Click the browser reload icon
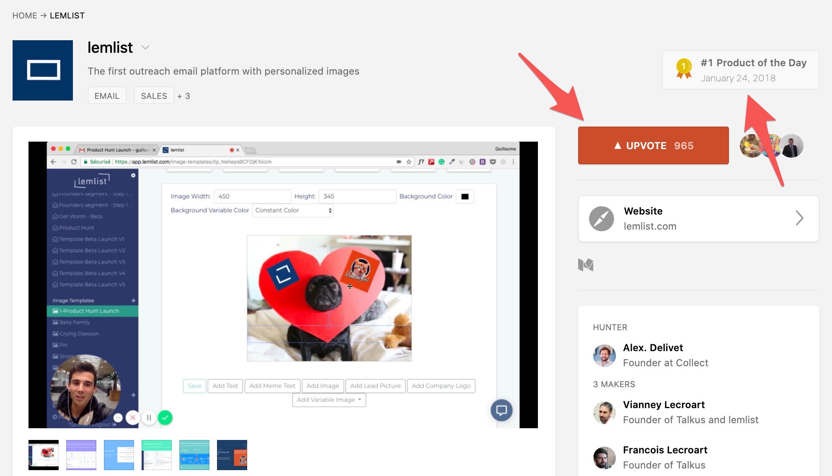The height and width of the screenshot is (476, 832). [x=74, y=162]
